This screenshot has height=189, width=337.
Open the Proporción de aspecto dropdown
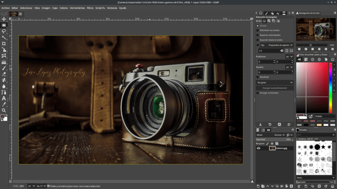click(280, 45)
